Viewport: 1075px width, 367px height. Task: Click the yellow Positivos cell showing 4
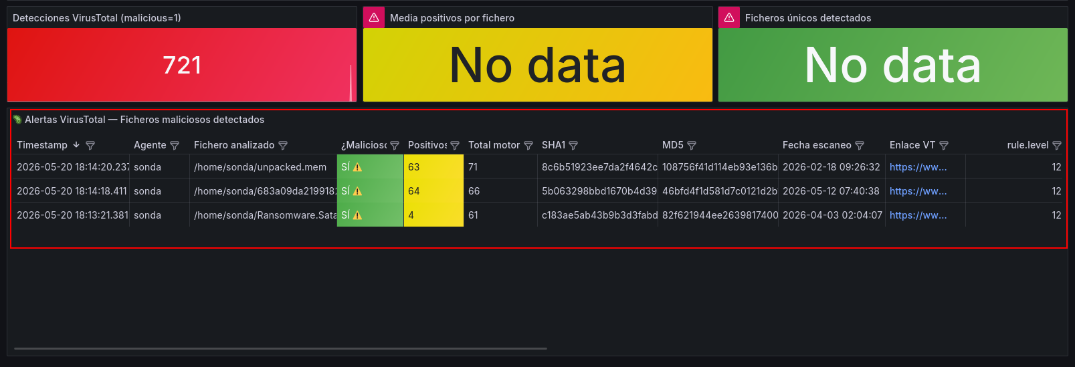tap(433, 215)
